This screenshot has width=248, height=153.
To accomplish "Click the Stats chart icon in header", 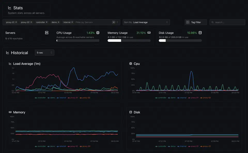I will tap(10, 8).
